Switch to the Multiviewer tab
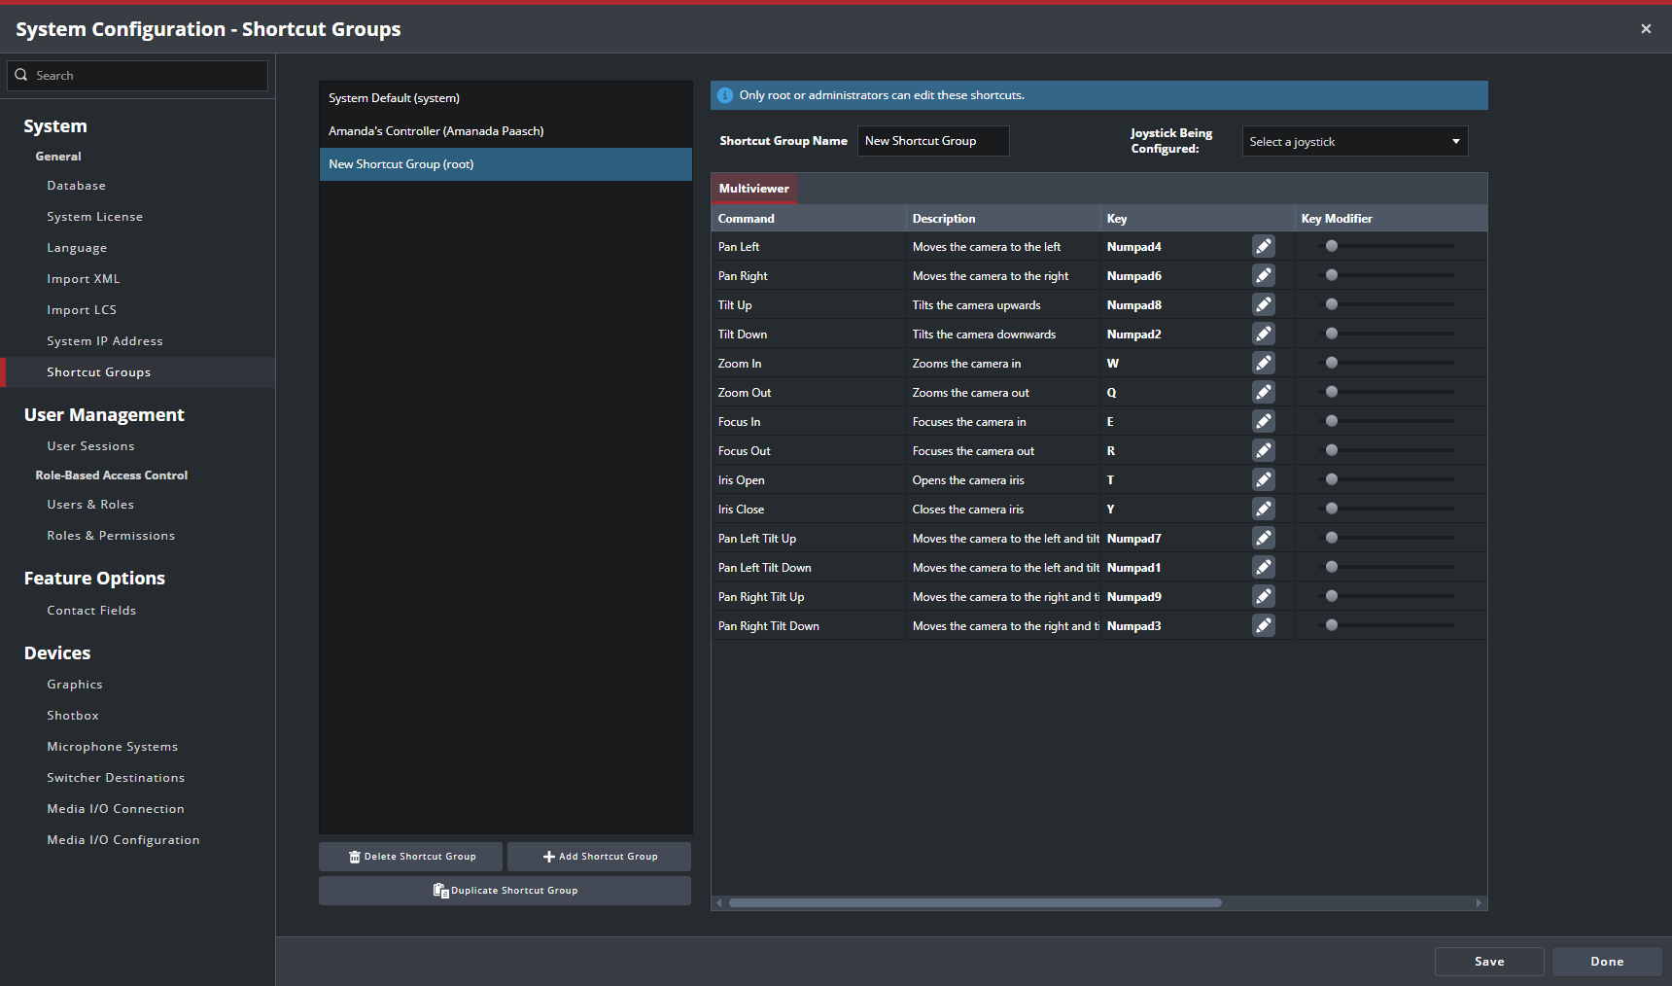 [753, 189]
